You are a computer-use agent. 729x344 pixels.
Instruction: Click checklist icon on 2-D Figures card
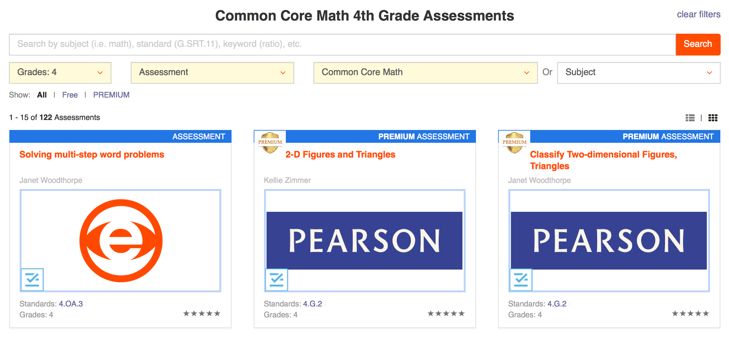point(277,279)
